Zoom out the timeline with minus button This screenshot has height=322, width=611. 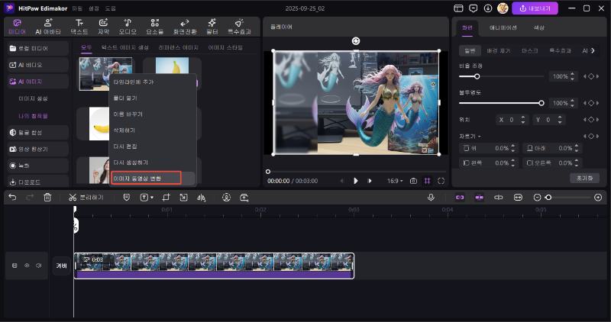click(x=537, y=198)
